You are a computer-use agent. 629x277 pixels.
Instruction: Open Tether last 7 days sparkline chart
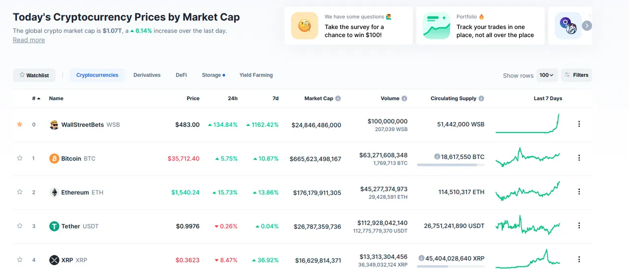click(x=528, y=225)
